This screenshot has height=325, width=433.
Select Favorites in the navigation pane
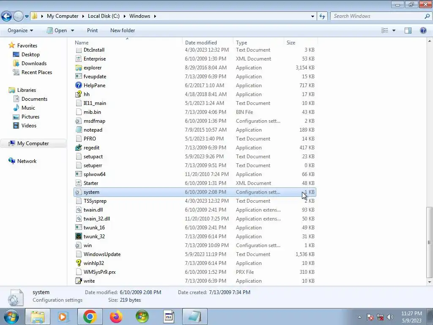click(27, 46)
